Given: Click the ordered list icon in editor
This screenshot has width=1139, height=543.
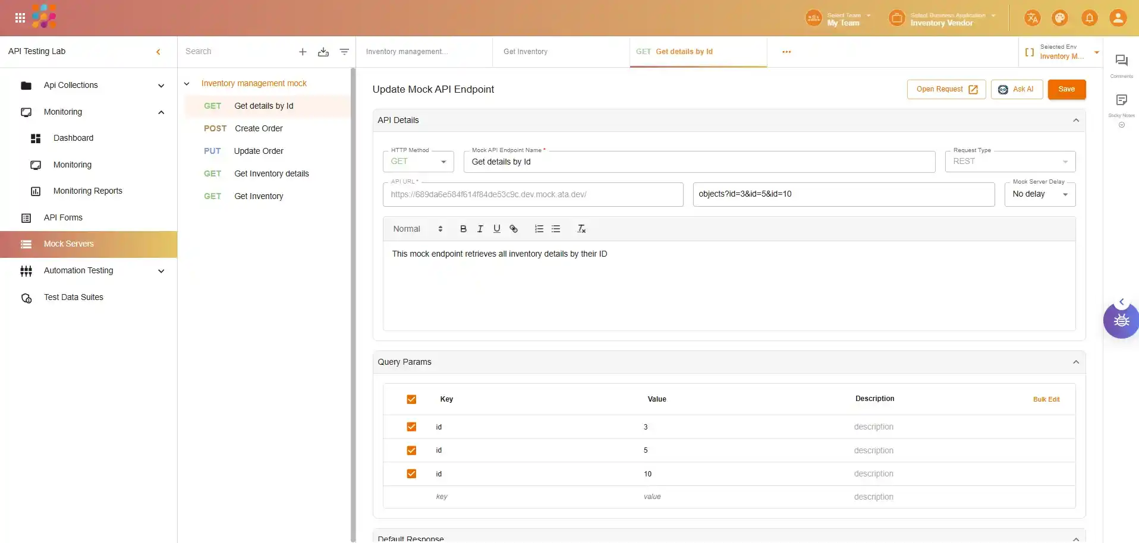Looking at the screenshot, I should pos(539,229).
